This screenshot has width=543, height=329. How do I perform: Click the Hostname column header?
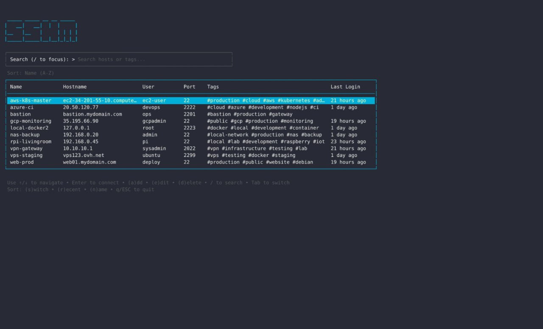click(x=75, y=86)
